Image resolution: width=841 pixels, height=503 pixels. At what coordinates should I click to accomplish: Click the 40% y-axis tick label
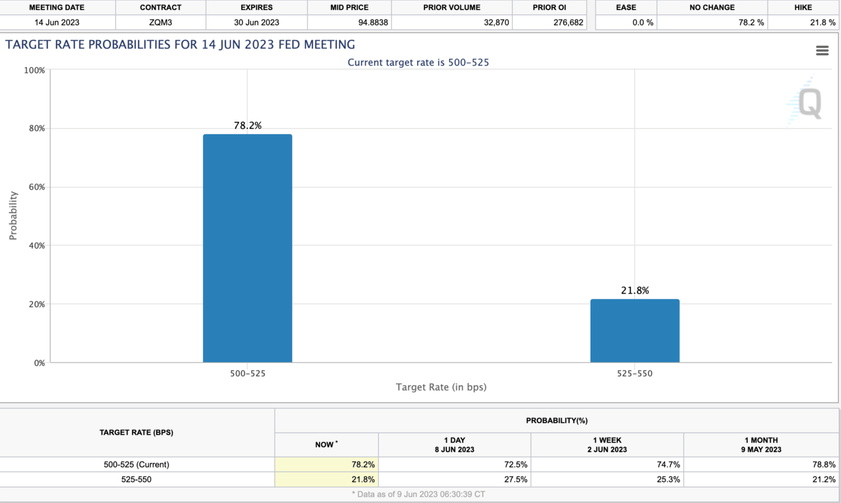point(37,245)
